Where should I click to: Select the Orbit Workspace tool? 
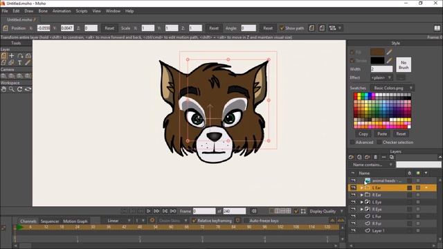coord(28,89)
